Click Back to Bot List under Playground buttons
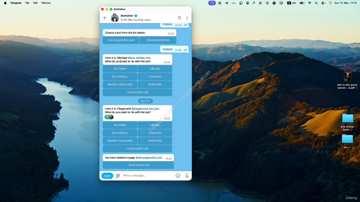 click(x=137, y=149)
